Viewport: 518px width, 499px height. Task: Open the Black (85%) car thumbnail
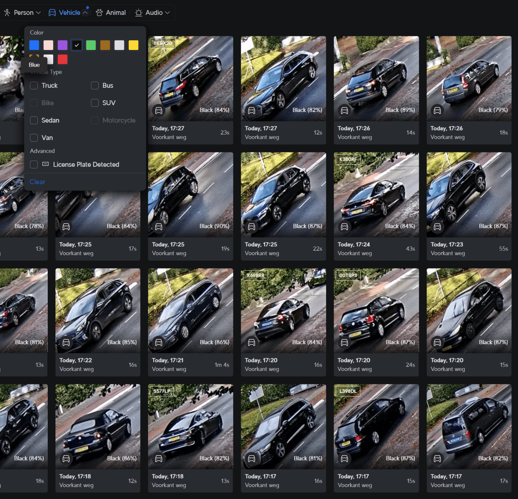(x=98, y=311)
